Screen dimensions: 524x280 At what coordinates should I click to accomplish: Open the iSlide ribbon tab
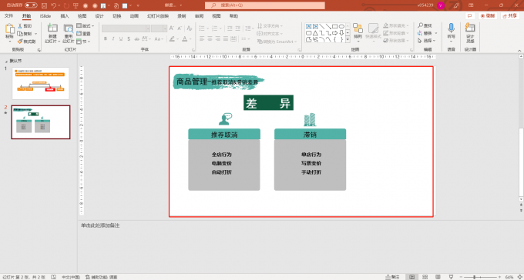point(45,16)
